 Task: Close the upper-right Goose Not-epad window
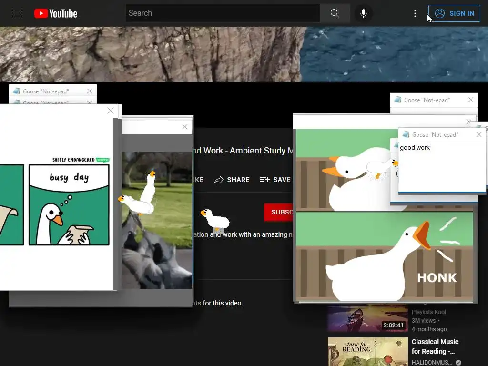(470, 100)
